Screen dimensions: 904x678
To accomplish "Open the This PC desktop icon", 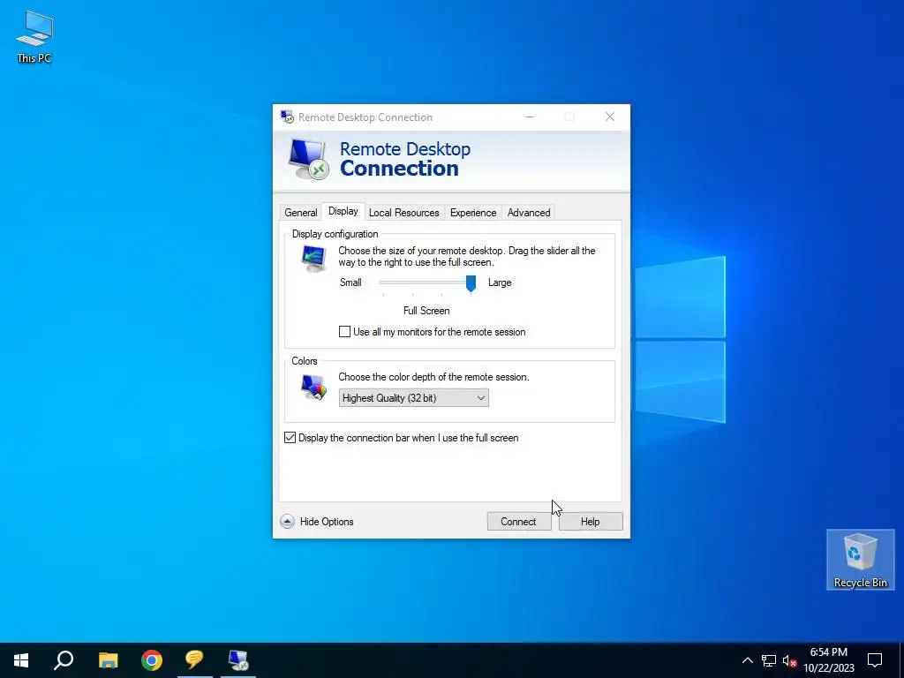I will (x=34, y=36).
